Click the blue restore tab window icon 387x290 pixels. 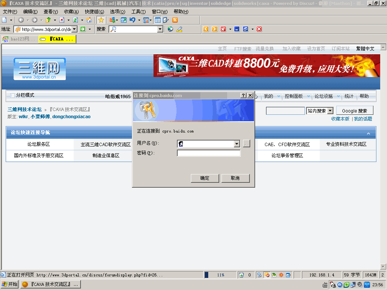[x=245, y=29]
